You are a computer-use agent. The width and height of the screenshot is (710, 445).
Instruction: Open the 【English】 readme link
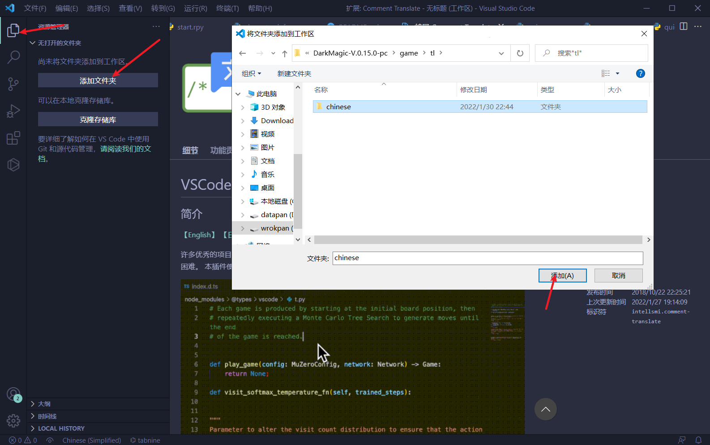[x=200, y=235]
